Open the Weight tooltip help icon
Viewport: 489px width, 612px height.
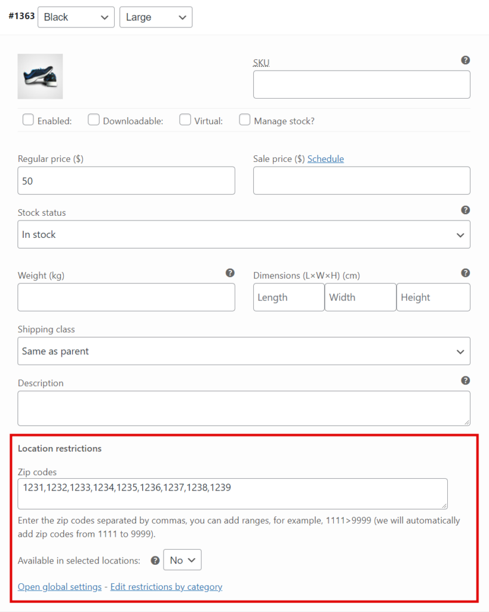pos(230,273)
